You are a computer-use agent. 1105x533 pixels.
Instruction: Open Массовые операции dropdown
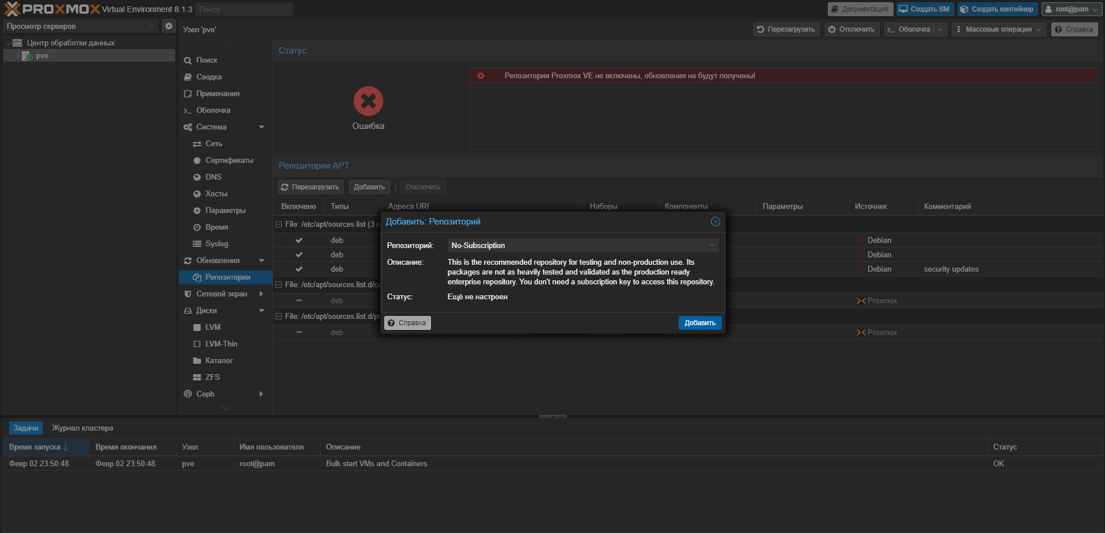click(998, 29)
